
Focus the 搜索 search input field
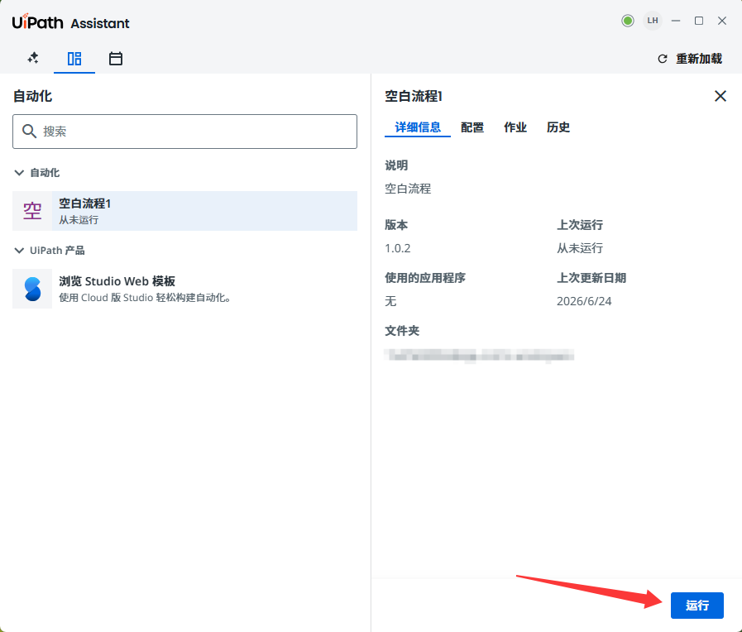184,132
